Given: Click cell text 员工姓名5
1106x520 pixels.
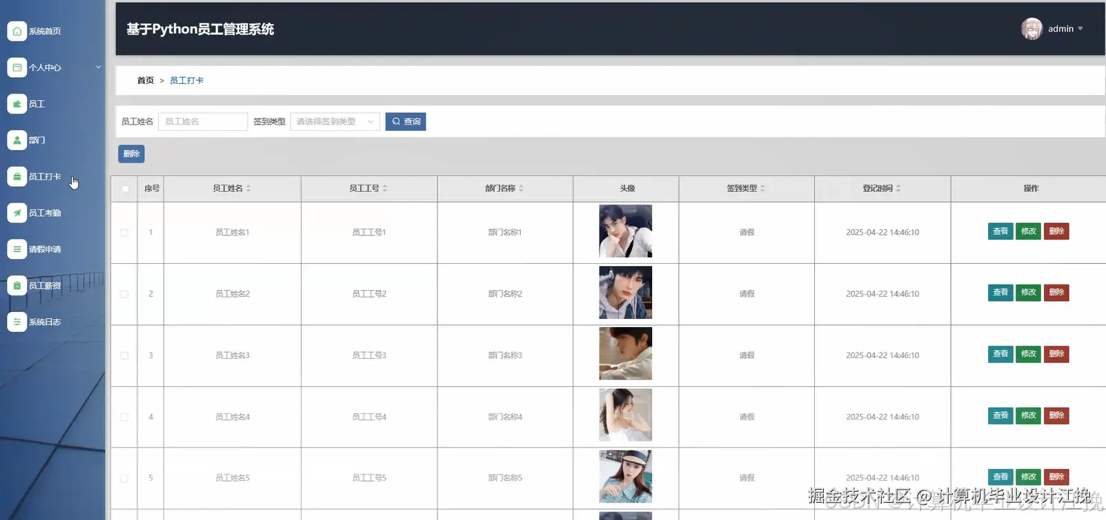Looking at the screenshot, I should (233, 478).
